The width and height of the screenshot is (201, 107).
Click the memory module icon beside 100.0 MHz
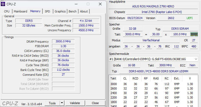(194, 34)
